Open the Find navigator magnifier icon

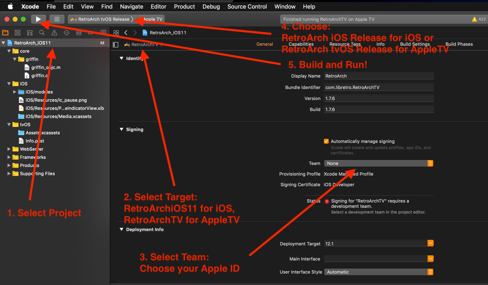(42, 33)
